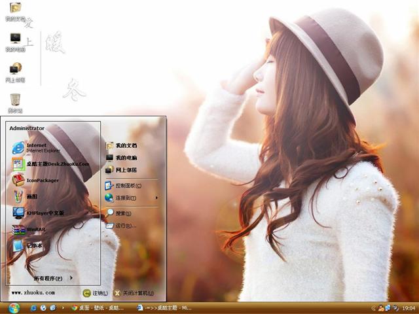Image resolution: width=419 pixels, height=314 pixels.
Task: Open the 我的电脑 desktop icon
Action: point(16,42)
